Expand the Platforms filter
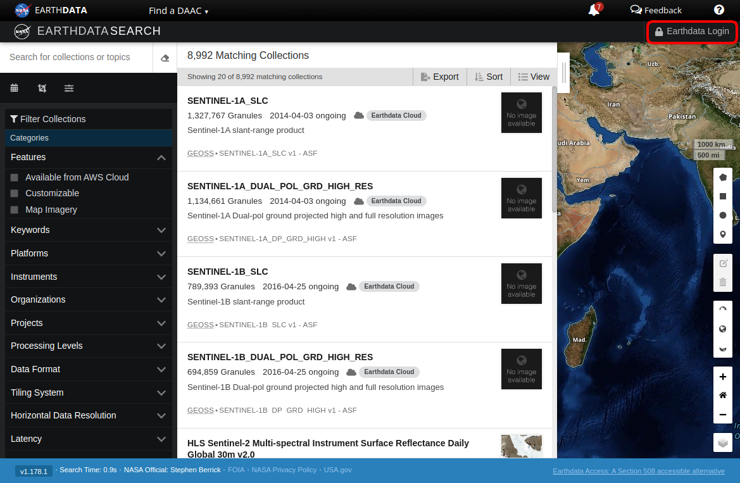Screen dimensions: 740x483 89,254
